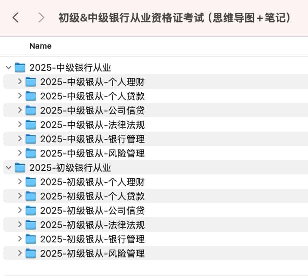Click the back navigation arrow

pos(15,17)
